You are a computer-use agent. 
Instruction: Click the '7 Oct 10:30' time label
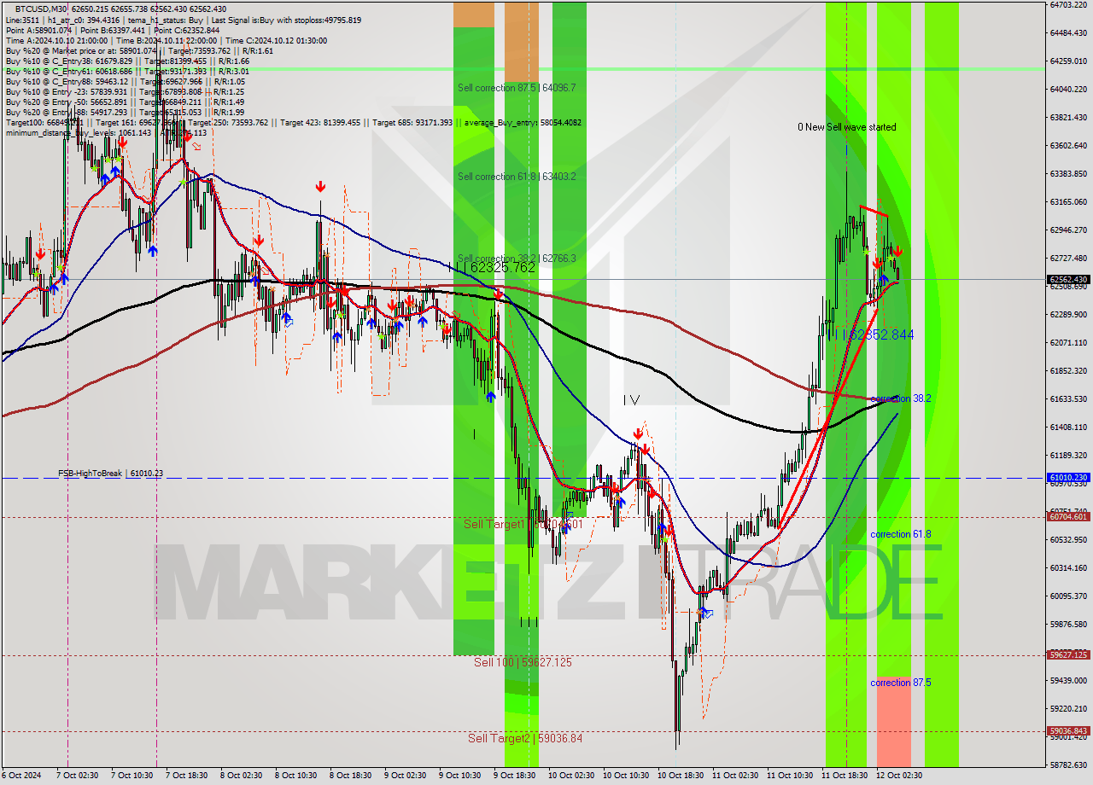pos(131,776)
